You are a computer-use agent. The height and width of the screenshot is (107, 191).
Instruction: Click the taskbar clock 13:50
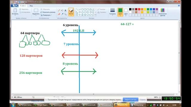[x=174, y=105]
